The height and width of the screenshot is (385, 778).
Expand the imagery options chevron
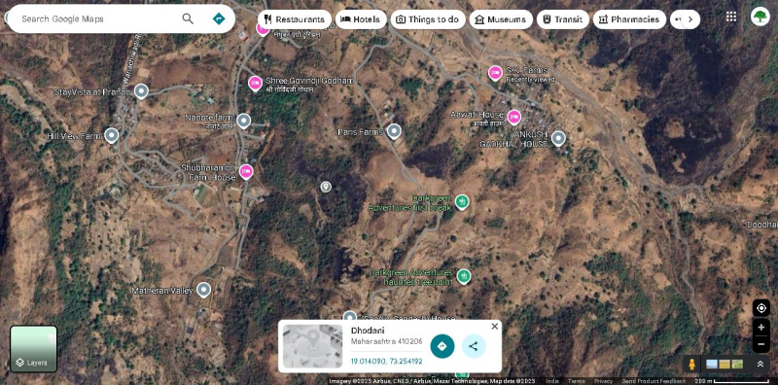[x=760, y=365]
